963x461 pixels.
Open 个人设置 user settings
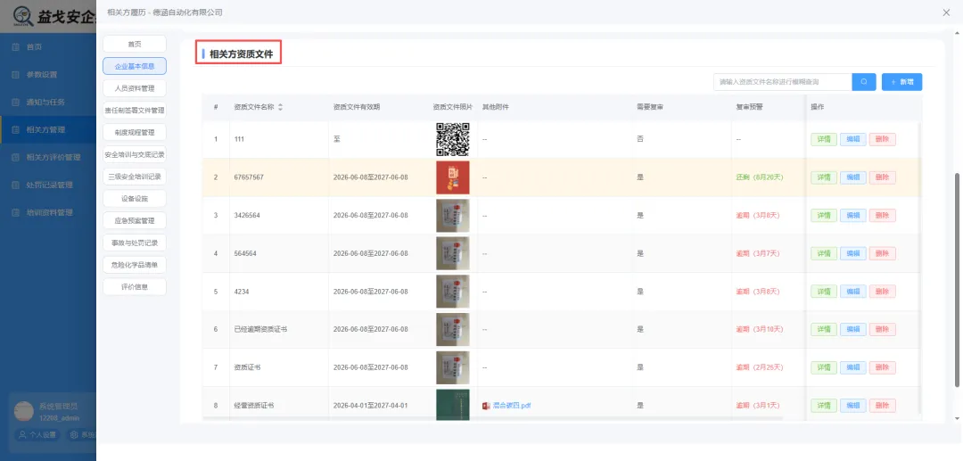coord(38,434)
